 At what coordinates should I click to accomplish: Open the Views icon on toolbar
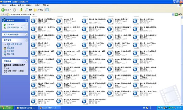tap(47, 10)
